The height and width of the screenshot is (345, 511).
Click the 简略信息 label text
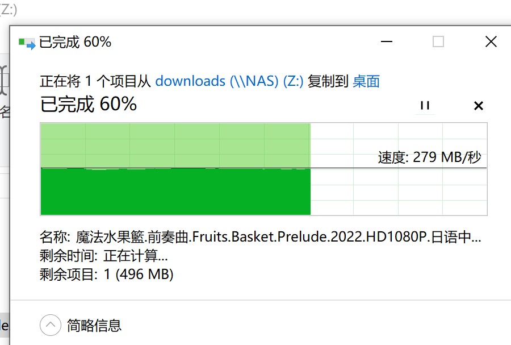coord(94,326)
